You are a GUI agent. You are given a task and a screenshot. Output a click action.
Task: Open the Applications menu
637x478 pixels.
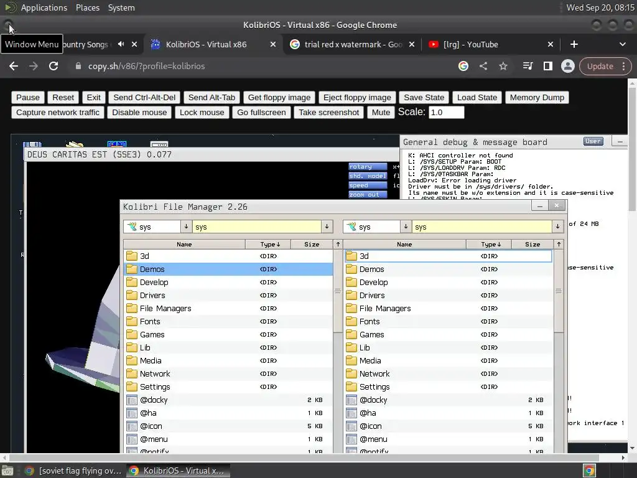pyautogui.click(x=44, y=7)
